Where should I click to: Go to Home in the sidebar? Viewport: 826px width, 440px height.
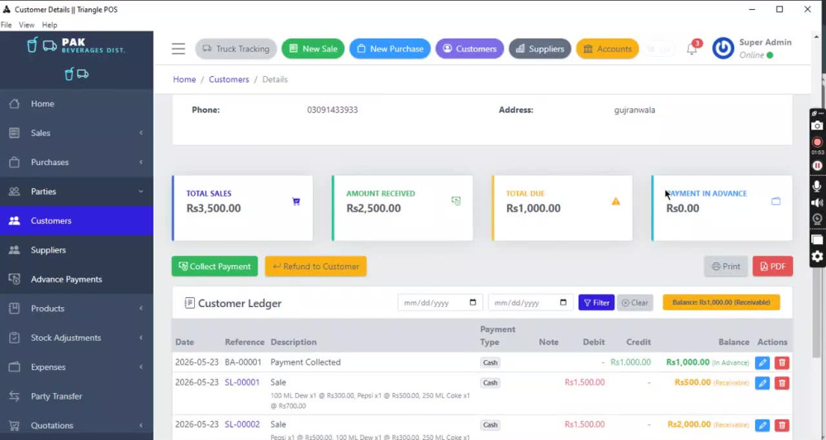click(x=77, y=104)
